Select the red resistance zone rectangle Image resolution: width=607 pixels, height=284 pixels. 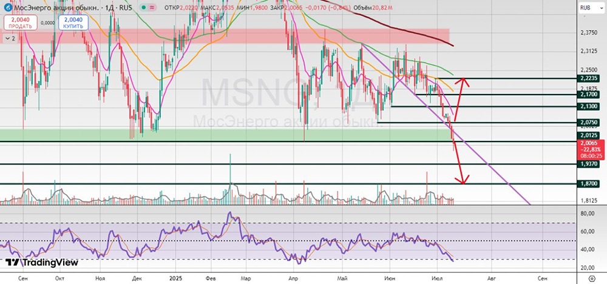coord(225,36)
